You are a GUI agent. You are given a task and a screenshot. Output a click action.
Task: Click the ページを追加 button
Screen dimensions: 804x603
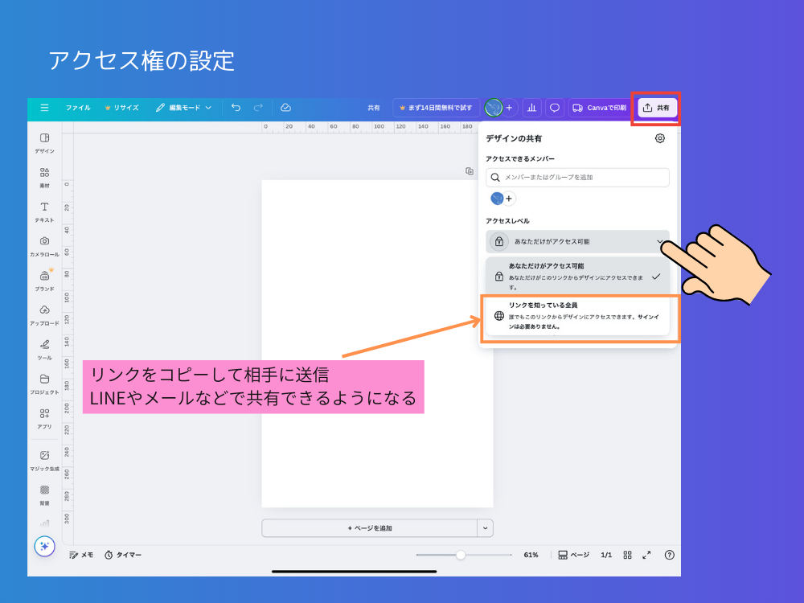click(x=369, y=528)
